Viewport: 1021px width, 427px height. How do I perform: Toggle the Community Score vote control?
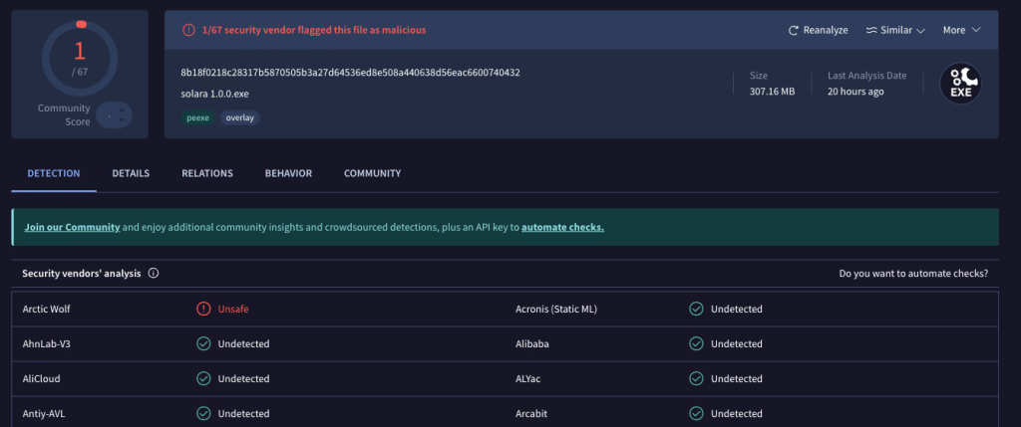(114, 115)
